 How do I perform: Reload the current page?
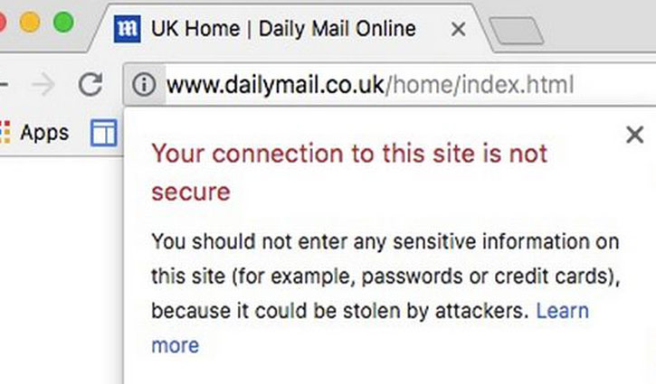click(x=90, y=84)
